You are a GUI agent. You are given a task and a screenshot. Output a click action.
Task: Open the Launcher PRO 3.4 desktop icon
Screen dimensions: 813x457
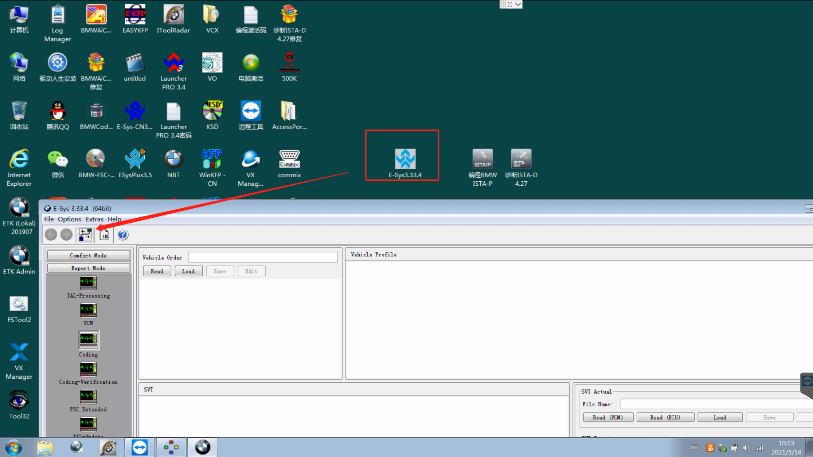[174, 71]
